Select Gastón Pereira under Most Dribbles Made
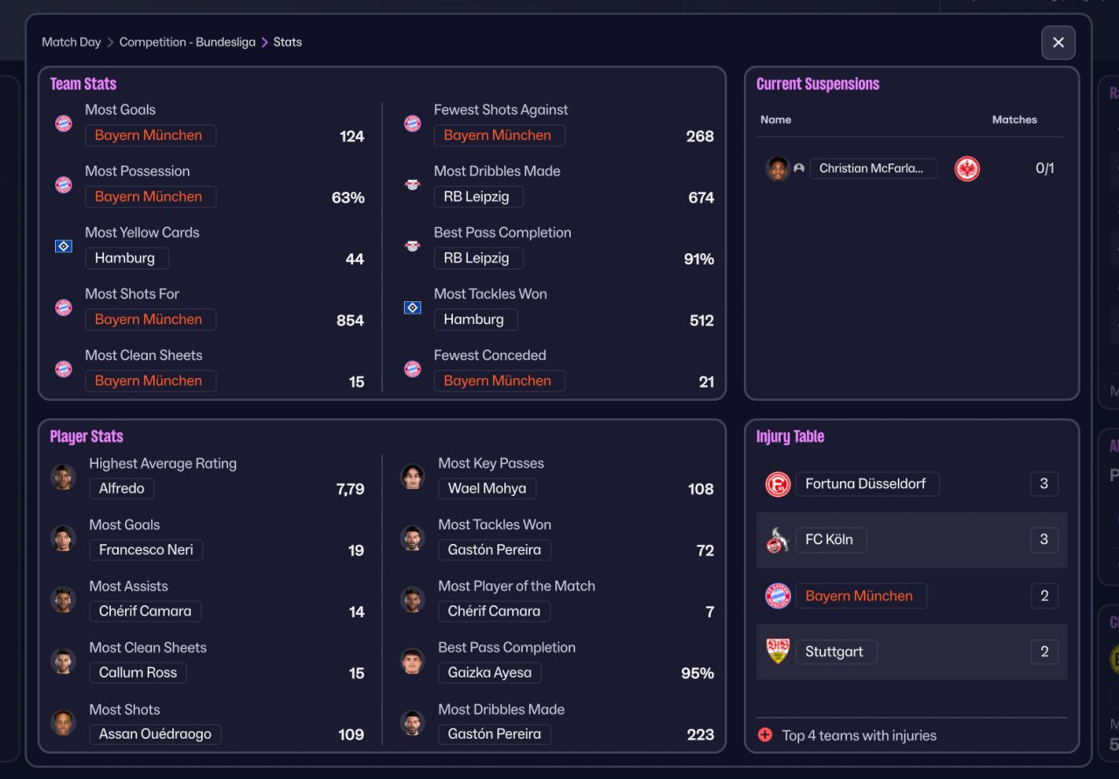Image resolution: width=1119 pixels, height=779 pixels. 495,734
